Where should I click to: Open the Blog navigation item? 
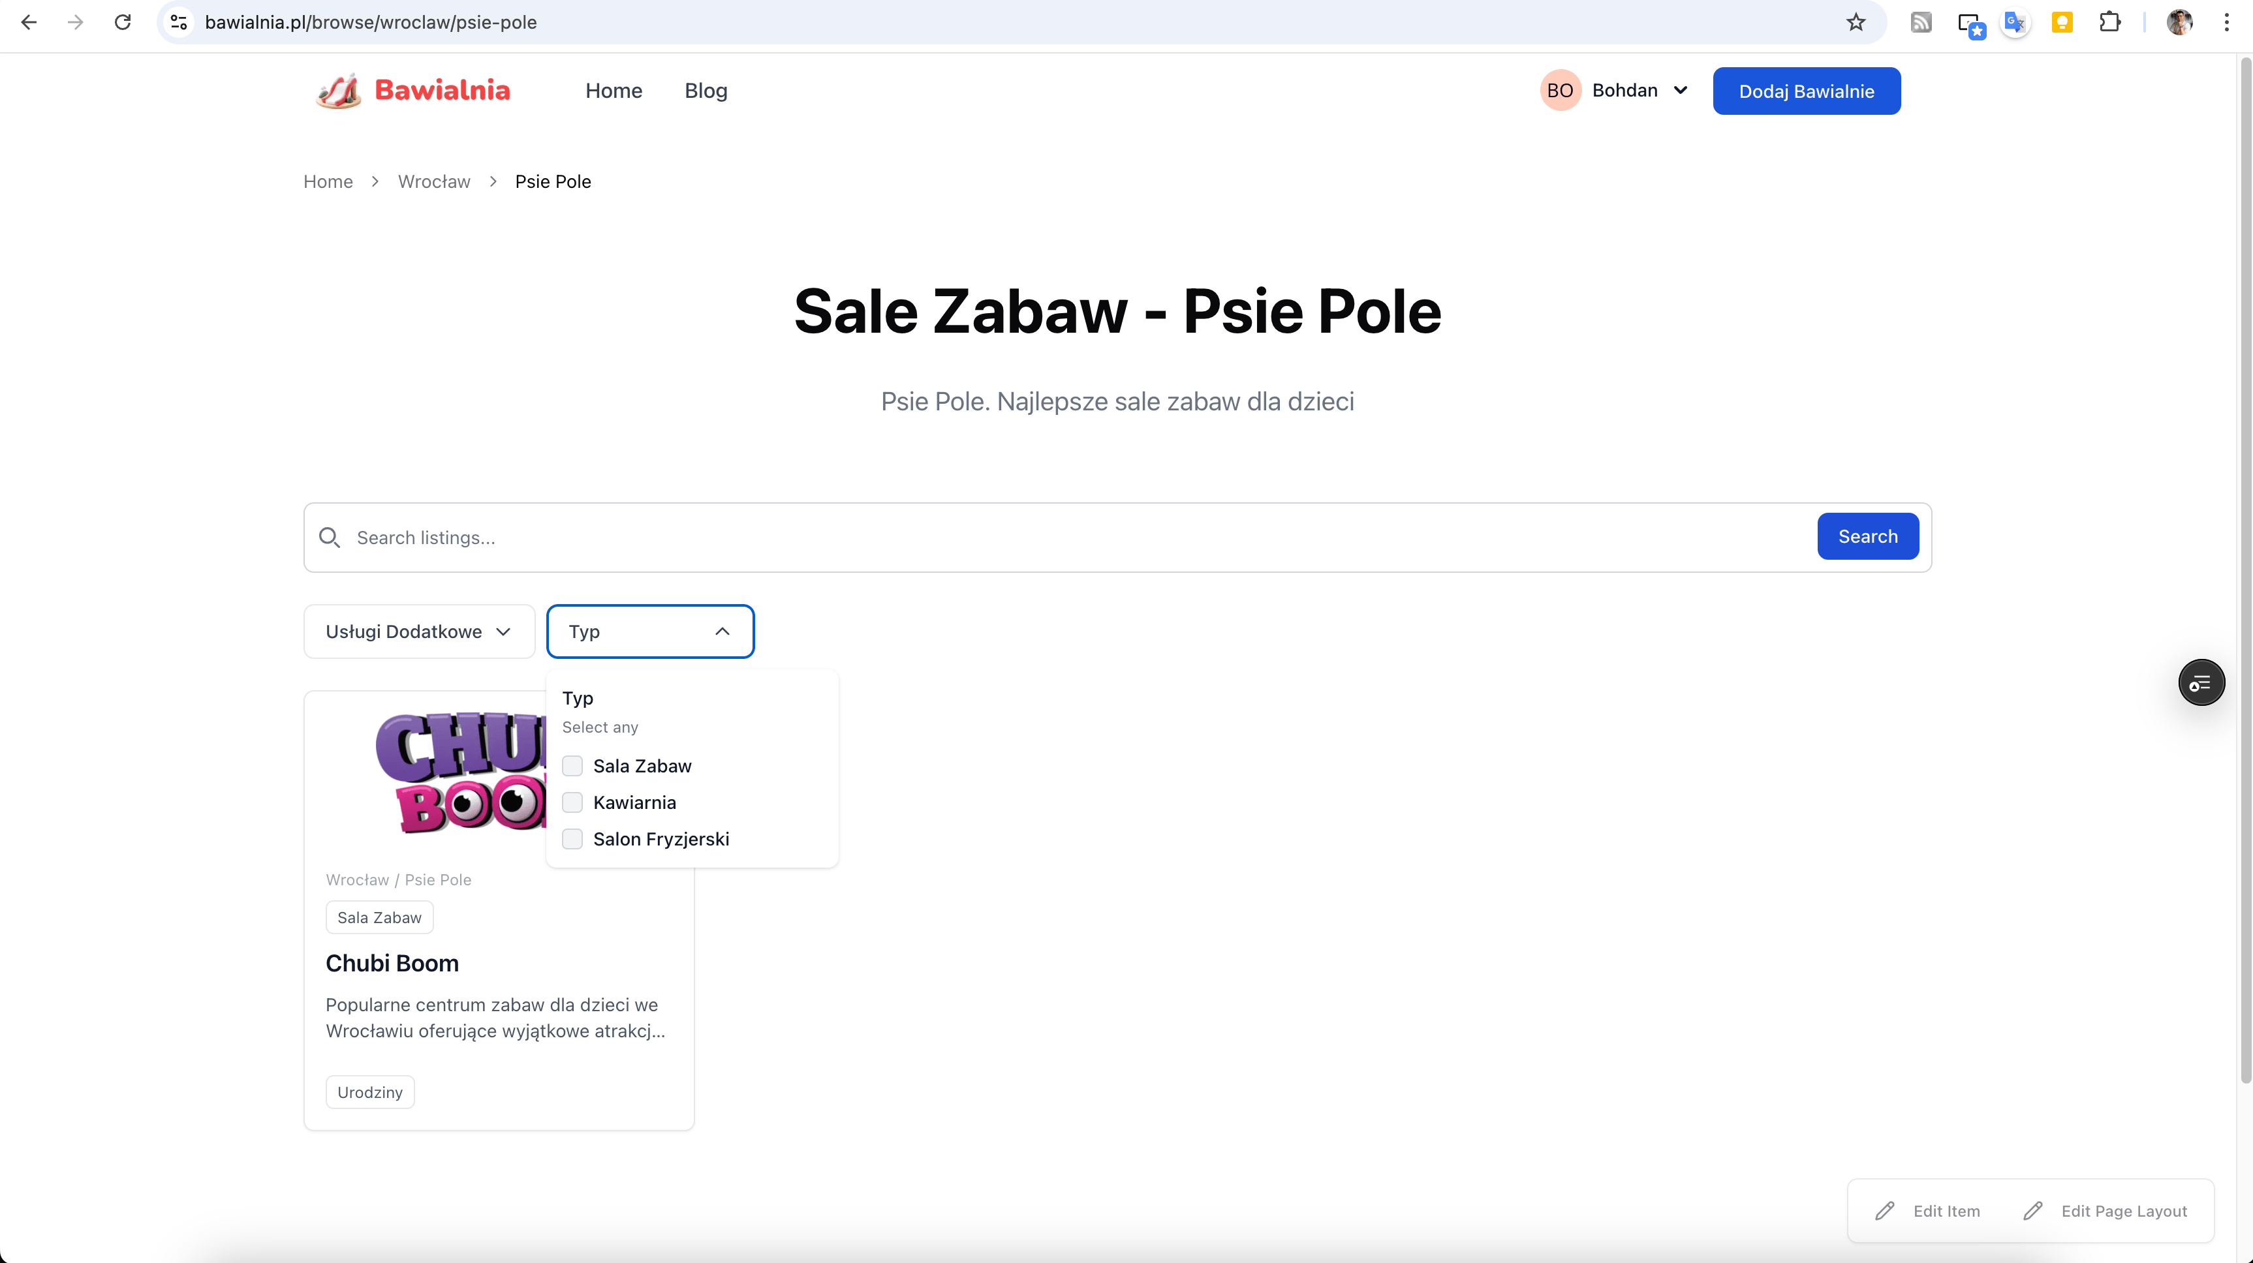pos(706,91)
